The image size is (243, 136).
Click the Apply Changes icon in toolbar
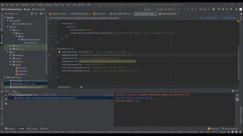[184, 9]
